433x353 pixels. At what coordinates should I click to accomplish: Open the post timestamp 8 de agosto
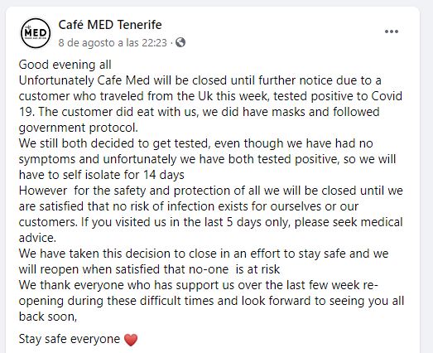point(113,43)
